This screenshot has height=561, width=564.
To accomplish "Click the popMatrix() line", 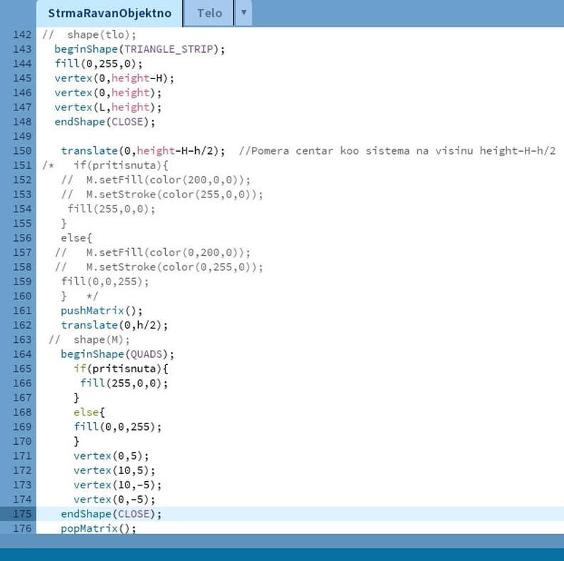I will (x=98, y=528).
